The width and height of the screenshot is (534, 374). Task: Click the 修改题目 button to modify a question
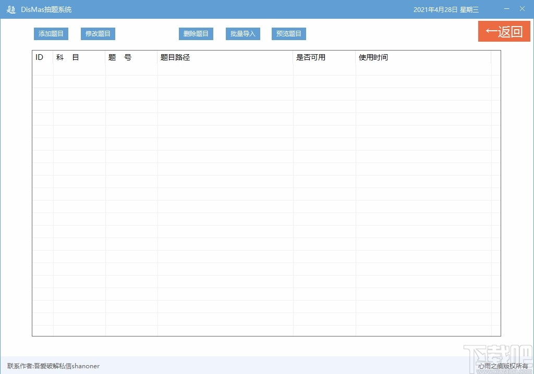pyautogui.click(x=98, y=33)
